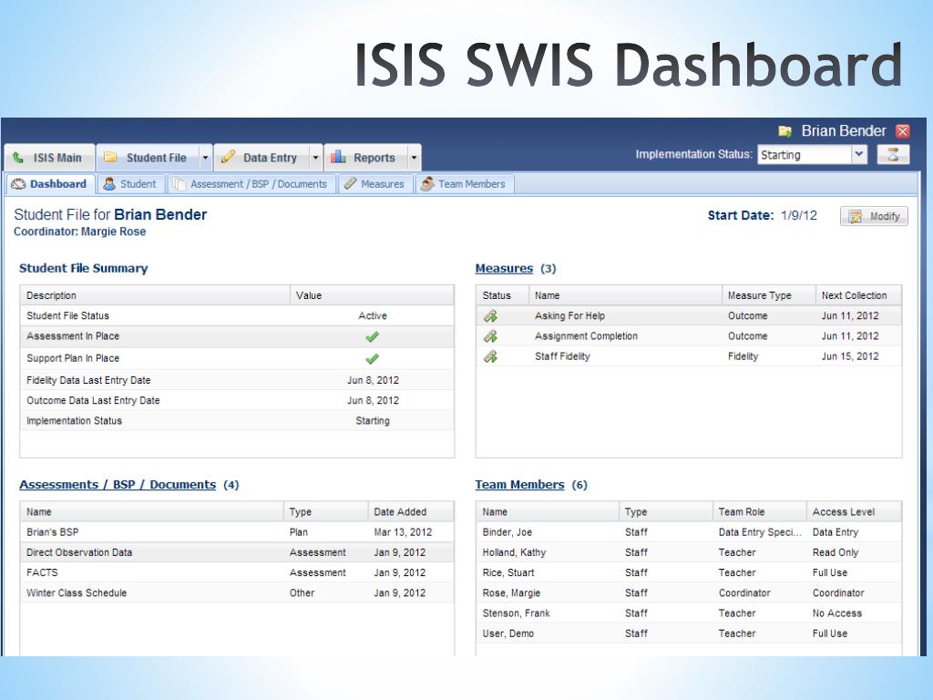
Task: Click the folder icon next to Brian Bender
Action: 784,131
